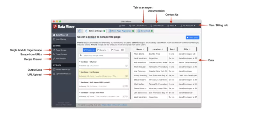Image resolution: width=256 pixels, height=118 pixels.
Task: Click the Java Freelancer title cell
Action: [x=188, y=93]
